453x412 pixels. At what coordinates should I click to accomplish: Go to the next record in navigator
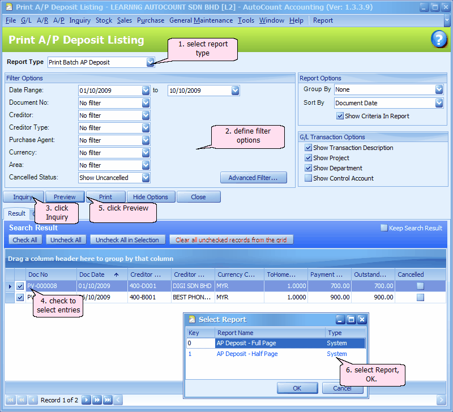86,400
